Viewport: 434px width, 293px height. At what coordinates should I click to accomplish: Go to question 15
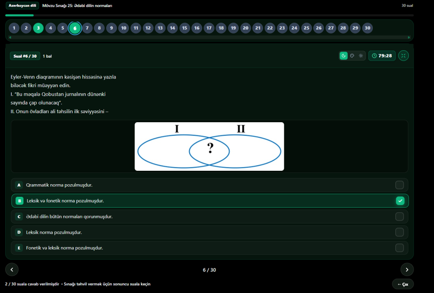pyautogui.click(x=184, y=28)
